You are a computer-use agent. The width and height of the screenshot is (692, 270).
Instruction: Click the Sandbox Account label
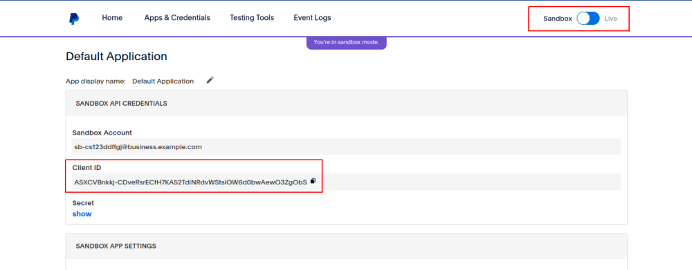[x=102, y=133]
